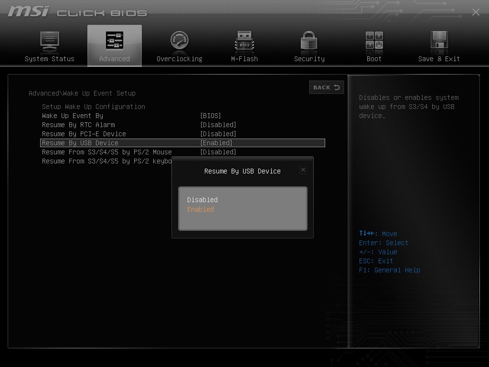Open the Overclocking gauge icon

tap(180, 40)
